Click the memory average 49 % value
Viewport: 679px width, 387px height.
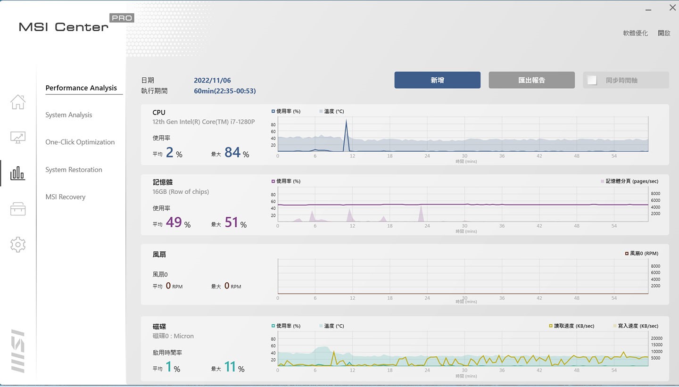(x=178, y=222)
